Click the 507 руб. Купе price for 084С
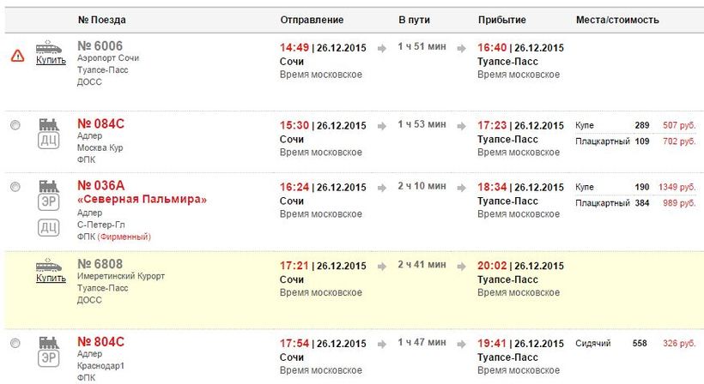 tap(678, 125)
